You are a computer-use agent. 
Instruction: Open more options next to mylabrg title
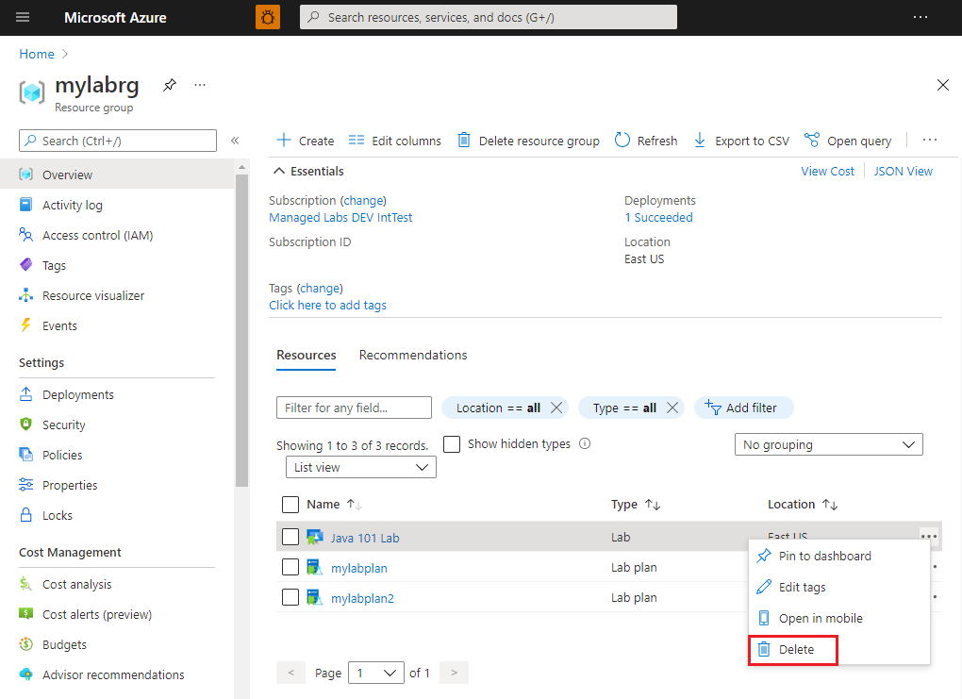200,85
